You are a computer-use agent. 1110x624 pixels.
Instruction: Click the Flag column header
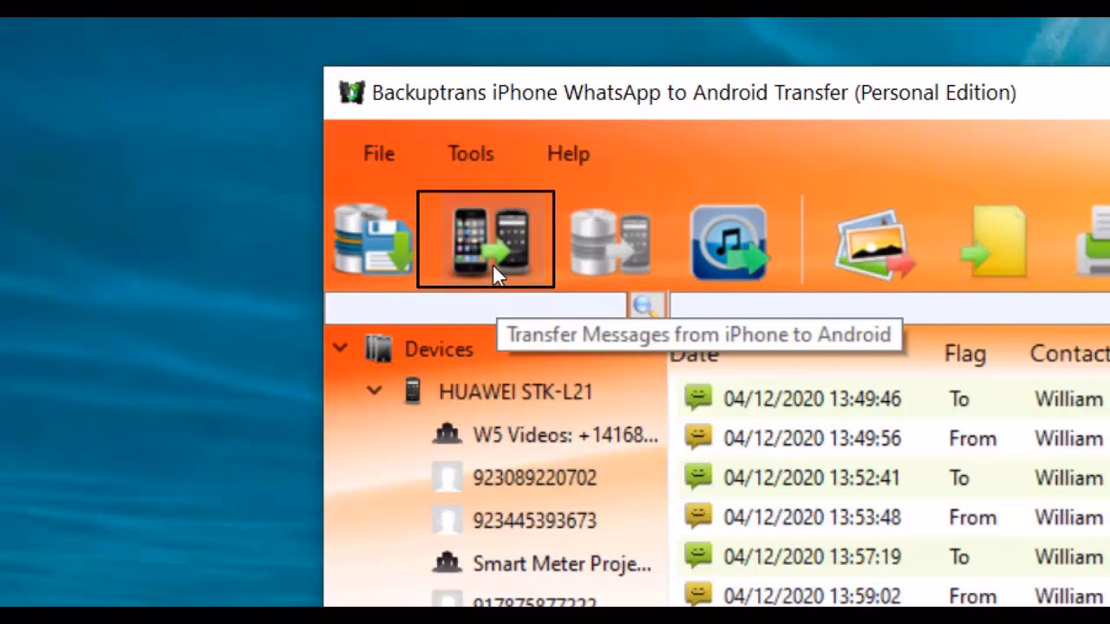click(965, 354)
